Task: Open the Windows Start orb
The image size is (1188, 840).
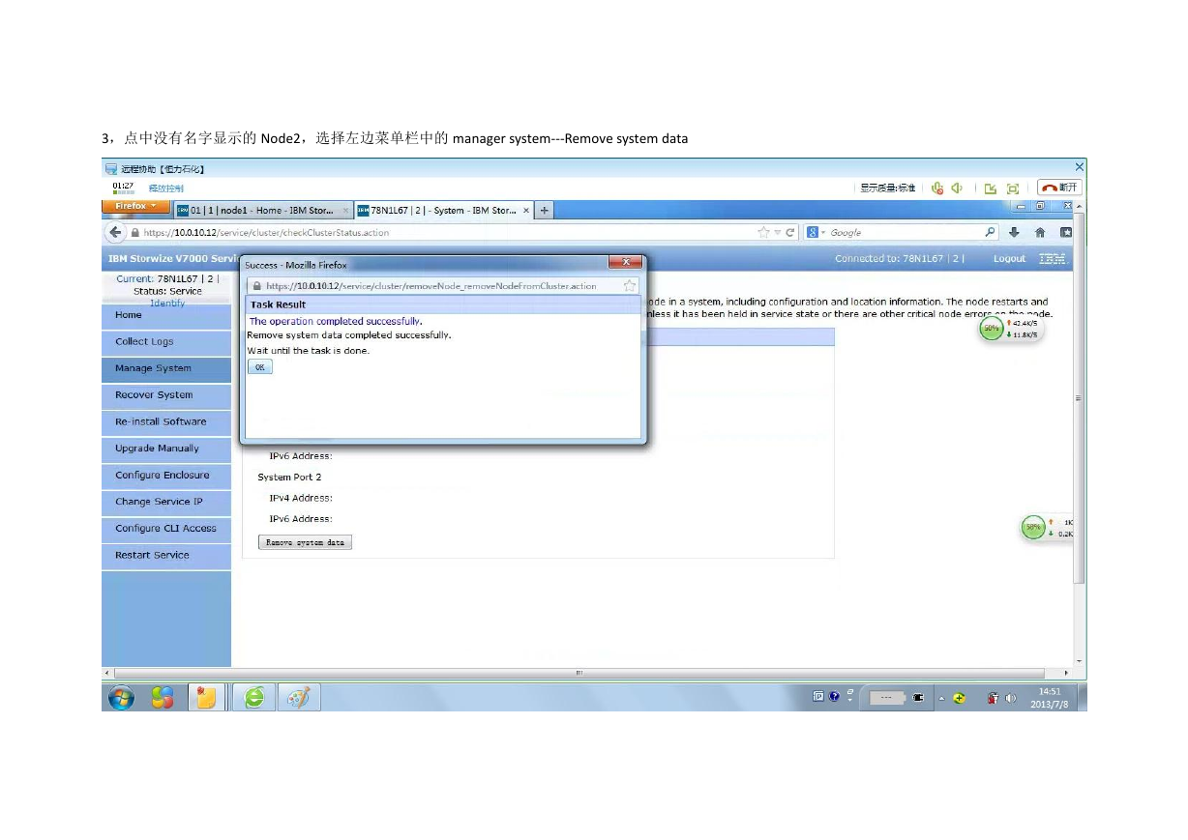Action: 121,698
